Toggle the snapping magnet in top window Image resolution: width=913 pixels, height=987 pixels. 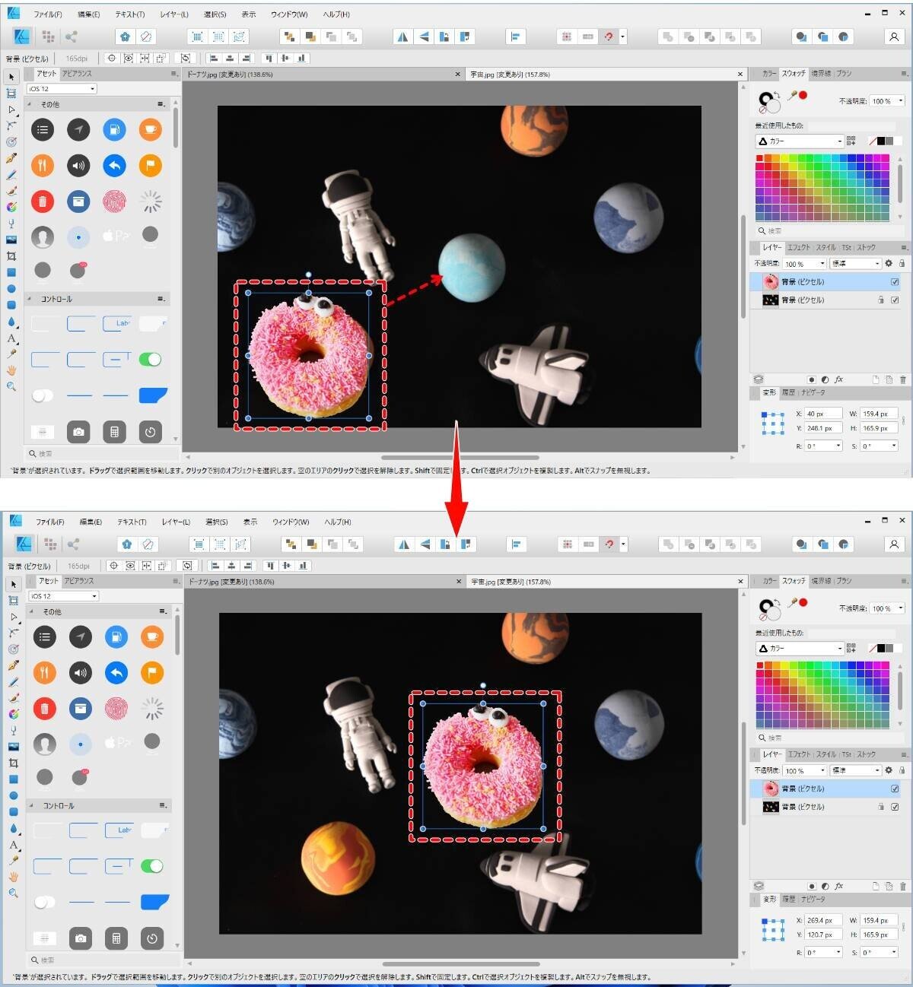click(x=608, y=36)
